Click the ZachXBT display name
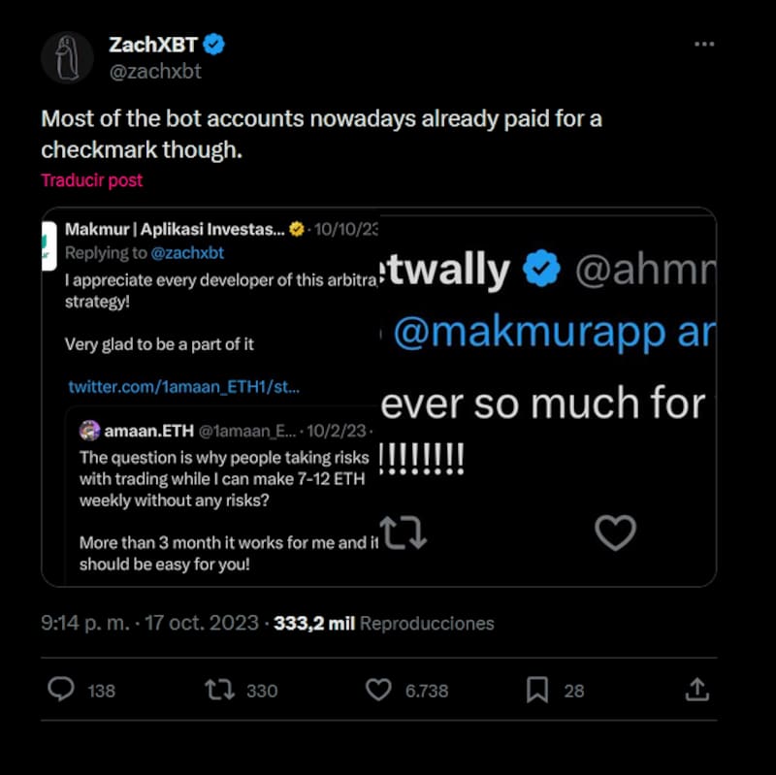The height and width of the screenshot is (775, 776). (150, 45)
